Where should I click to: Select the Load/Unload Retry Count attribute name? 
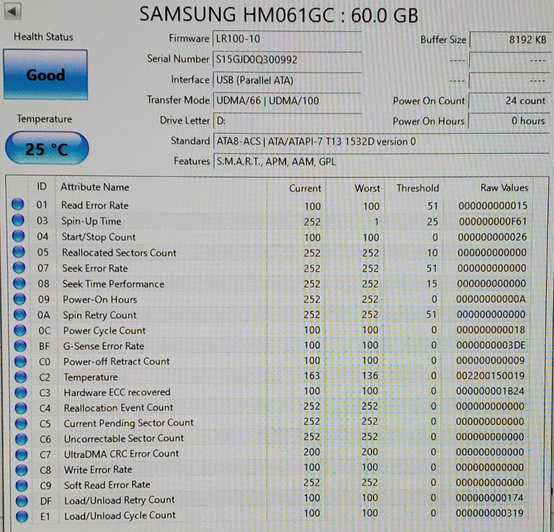tap(120, 500)
